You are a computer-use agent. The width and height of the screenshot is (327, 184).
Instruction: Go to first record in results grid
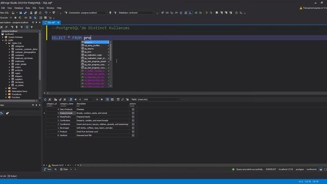[76, 100]
